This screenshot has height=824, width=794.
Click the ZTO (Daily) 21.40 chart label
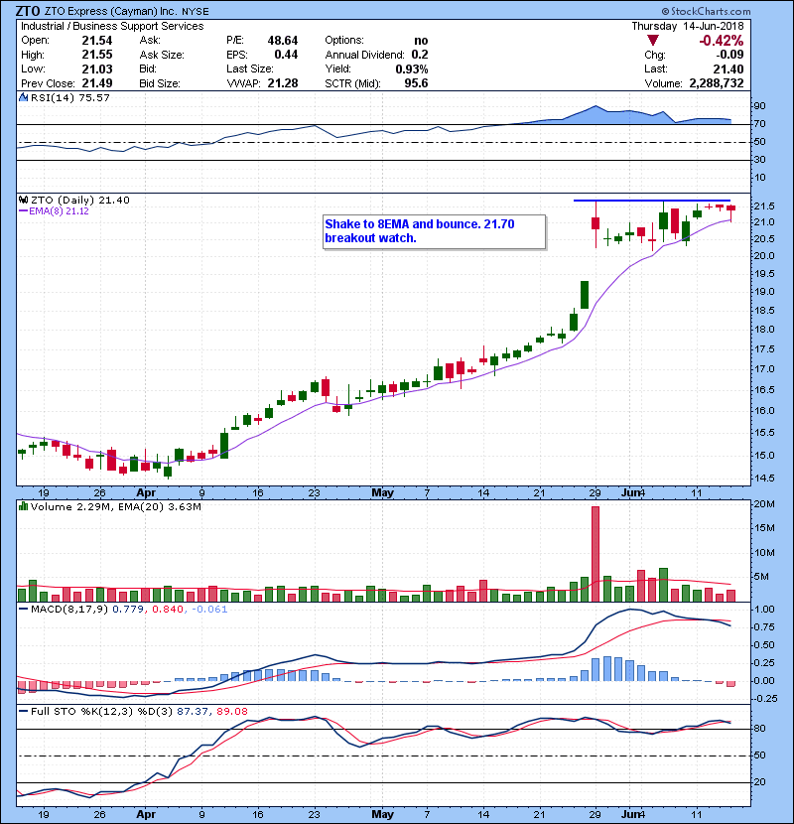click(79, 201)
